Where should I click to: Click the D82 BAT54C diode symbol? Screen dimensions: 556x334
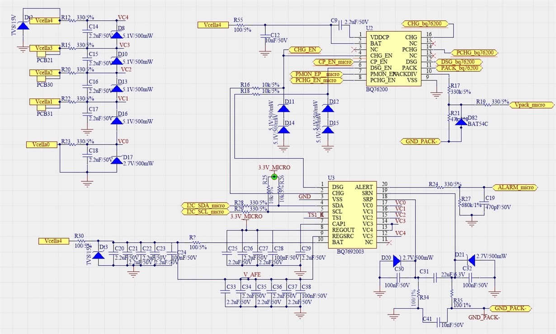(461, 122)
